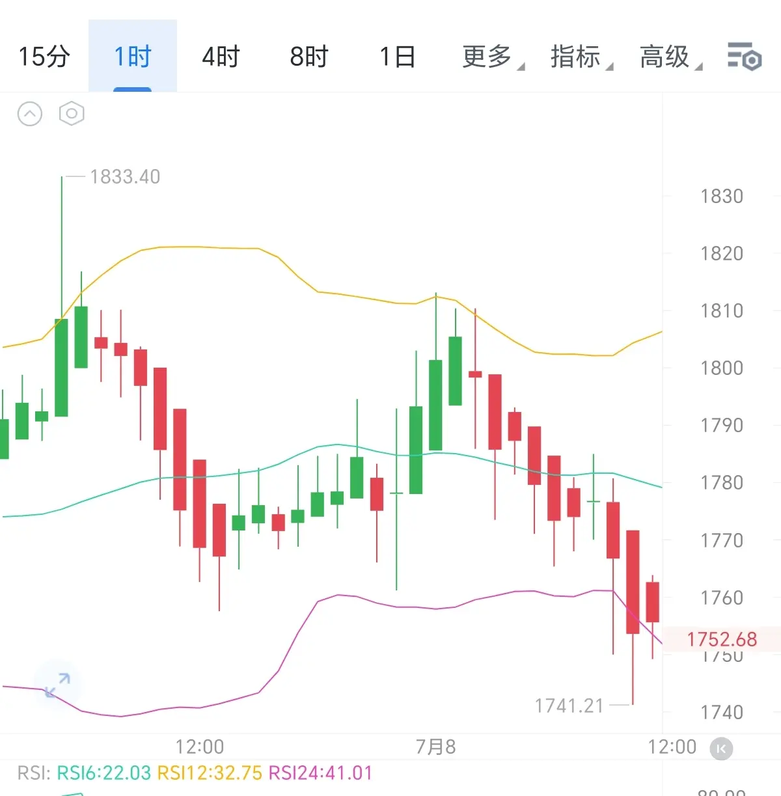The width and height of the screenshot is (781, 796).
Task: Click the RSI6:22.03 value
Action: coord(104,773)
